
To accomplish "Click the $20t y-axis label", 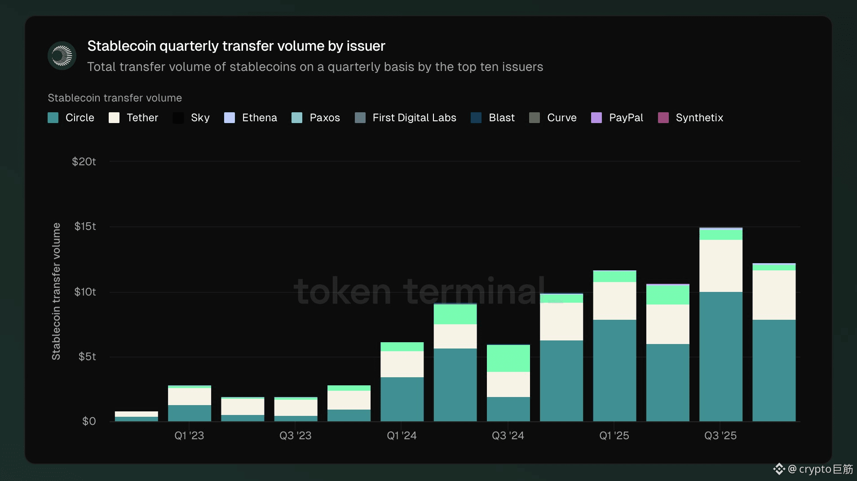I will click(x=84, y=162).
